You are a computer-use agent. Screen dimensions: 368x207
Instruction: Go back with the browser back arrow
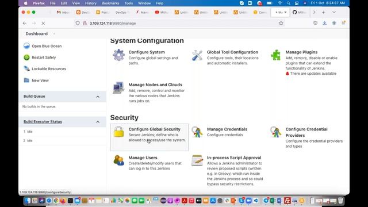click(25, 23)
